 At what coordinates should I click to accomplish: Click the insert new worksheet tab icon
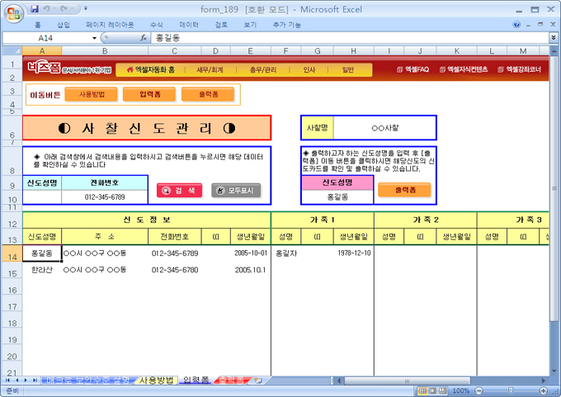(258, 380)
